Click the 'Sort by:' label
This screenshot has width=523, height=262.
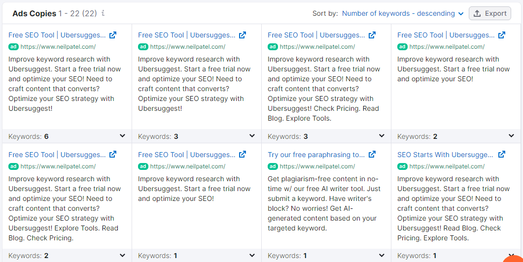325,14
